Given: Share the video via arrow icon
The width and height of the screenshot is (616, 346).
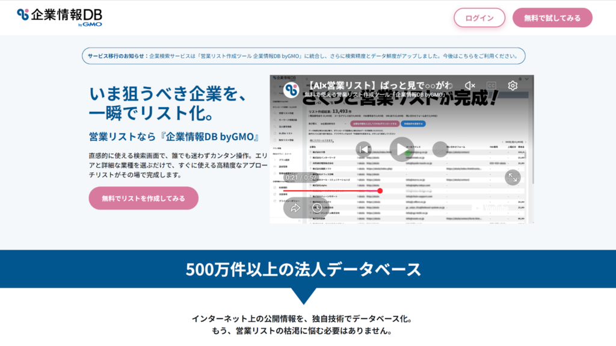Looking at the screenshot, I should click(x=295, y=208).
